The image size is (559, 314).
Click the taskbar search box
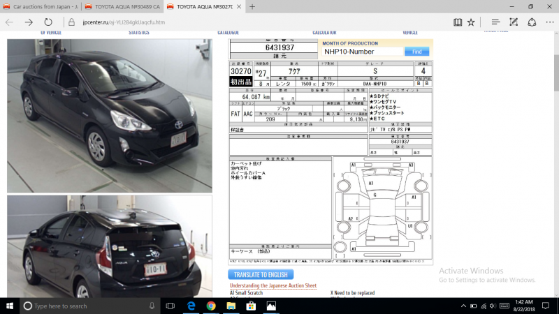[x=89, y=306]
